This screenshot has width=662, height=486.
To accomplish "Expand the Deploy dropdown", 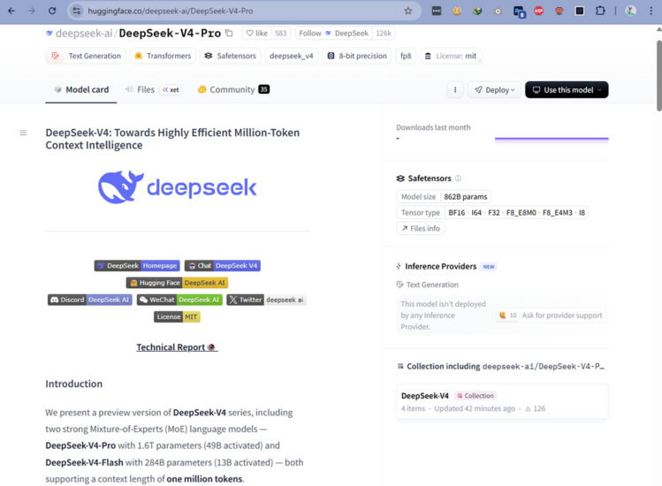I will coord(493,90).
